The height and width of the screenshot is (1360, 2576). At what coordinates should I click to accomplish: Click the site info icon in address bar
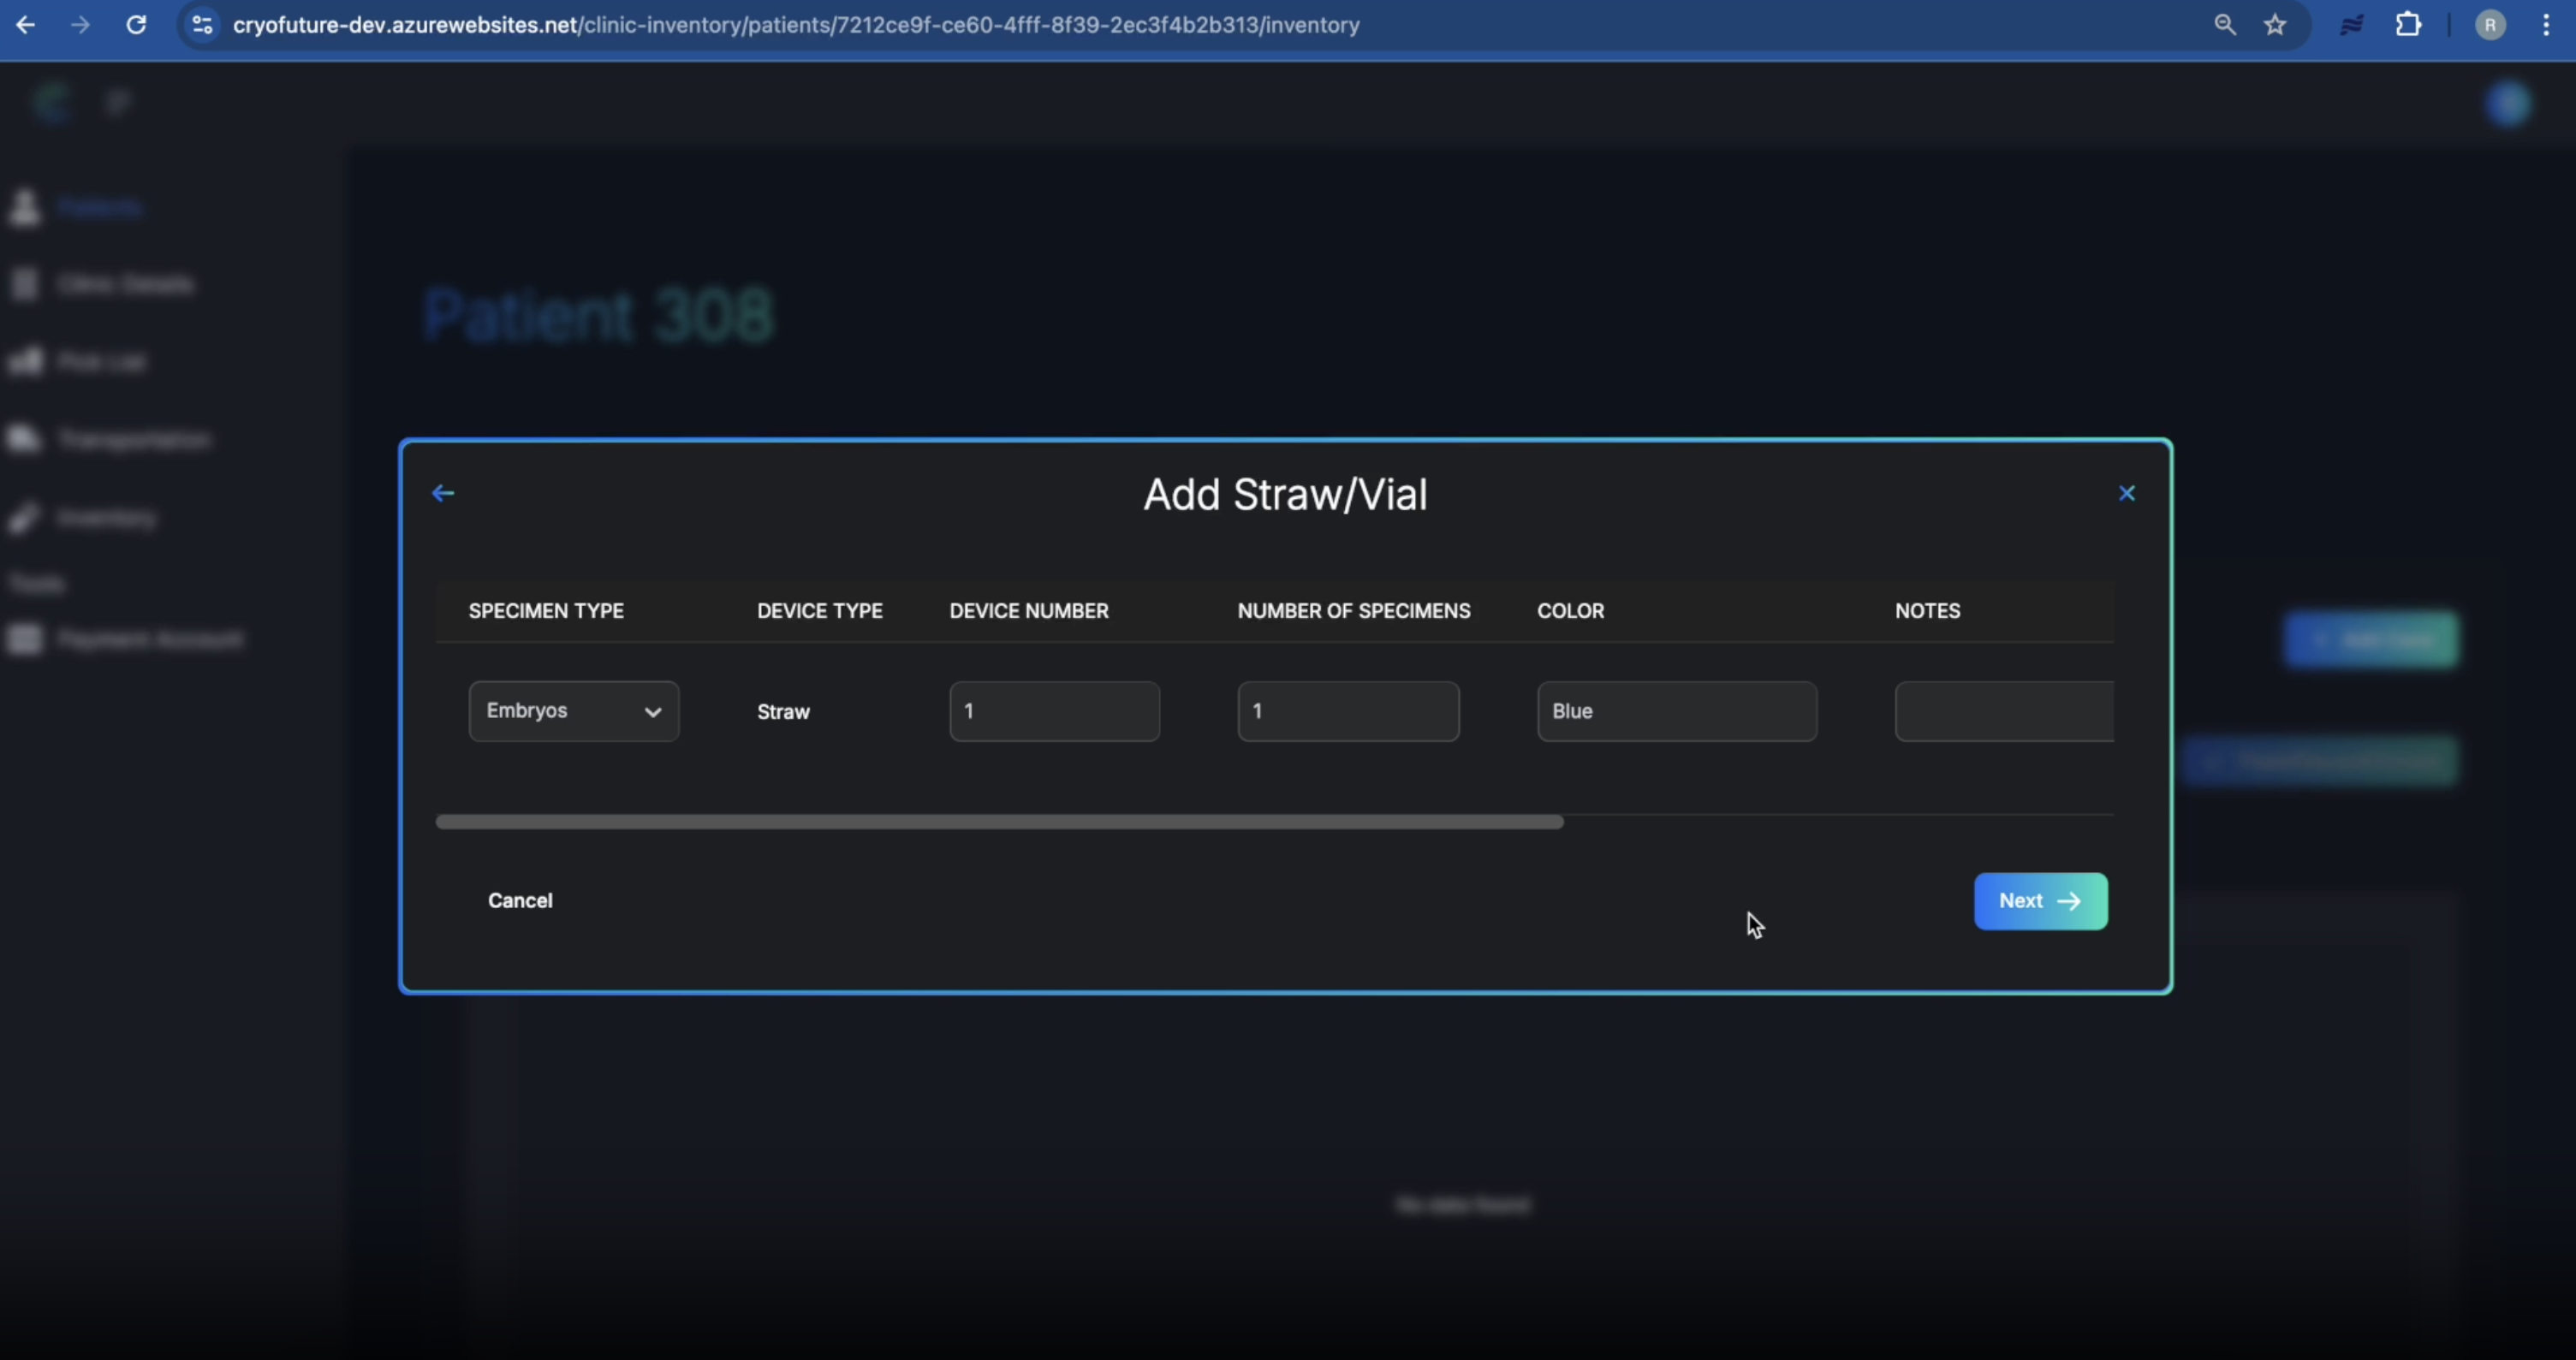coord(202,25)
